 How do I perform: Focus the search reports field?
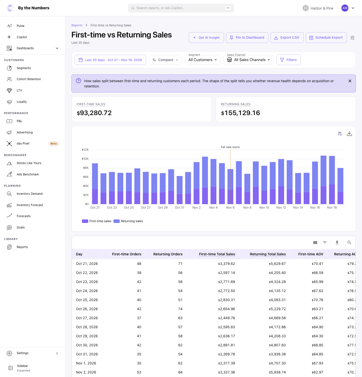pyautogui.click(x=181, y=8)
